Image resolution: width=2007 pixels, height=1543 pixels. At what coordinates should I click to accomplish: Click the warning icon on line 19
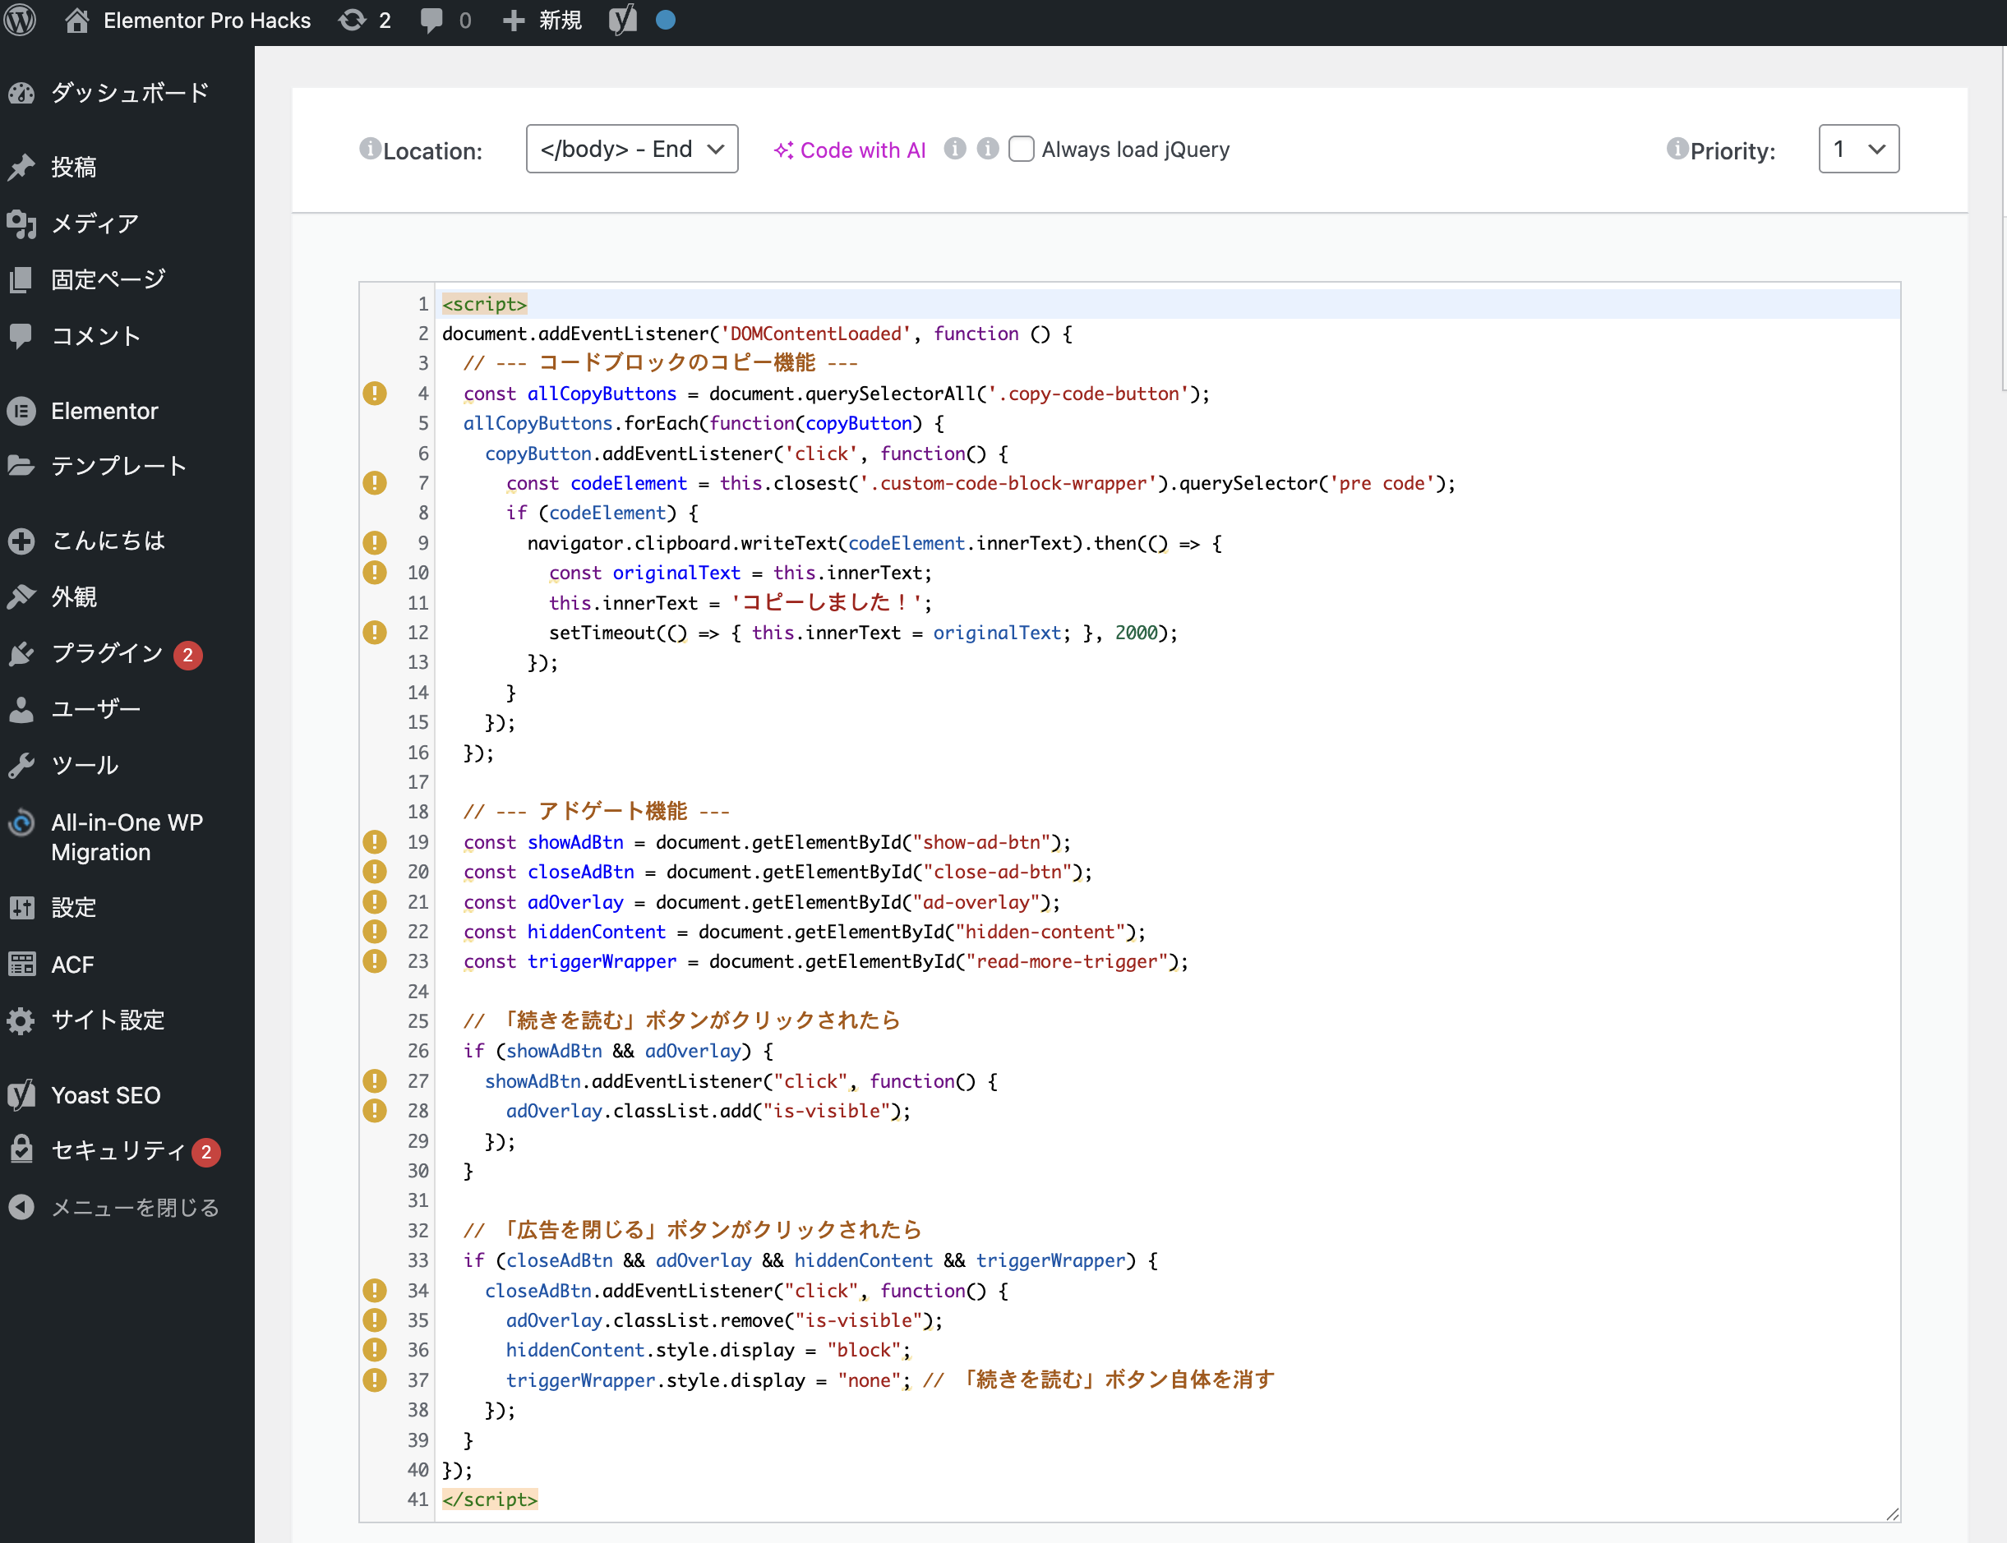click(x=375, y=841)
